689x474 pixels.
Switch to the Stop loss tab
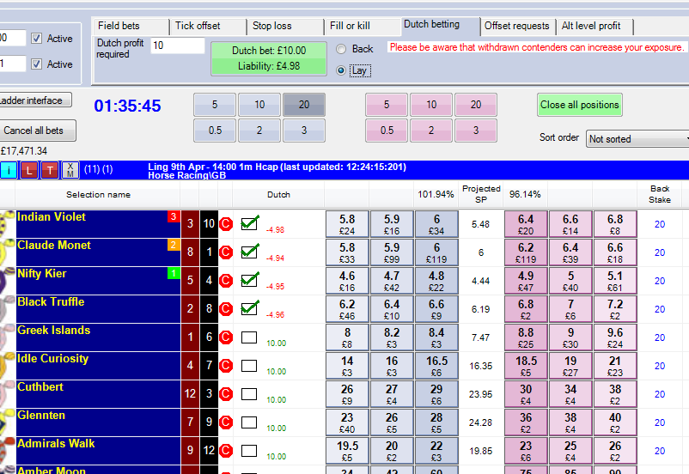pos(285,26)
